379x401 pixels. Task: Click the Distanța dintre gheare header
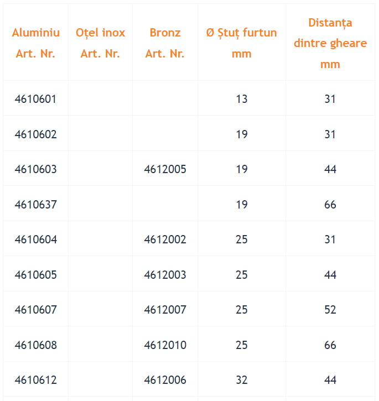[330, 43]
